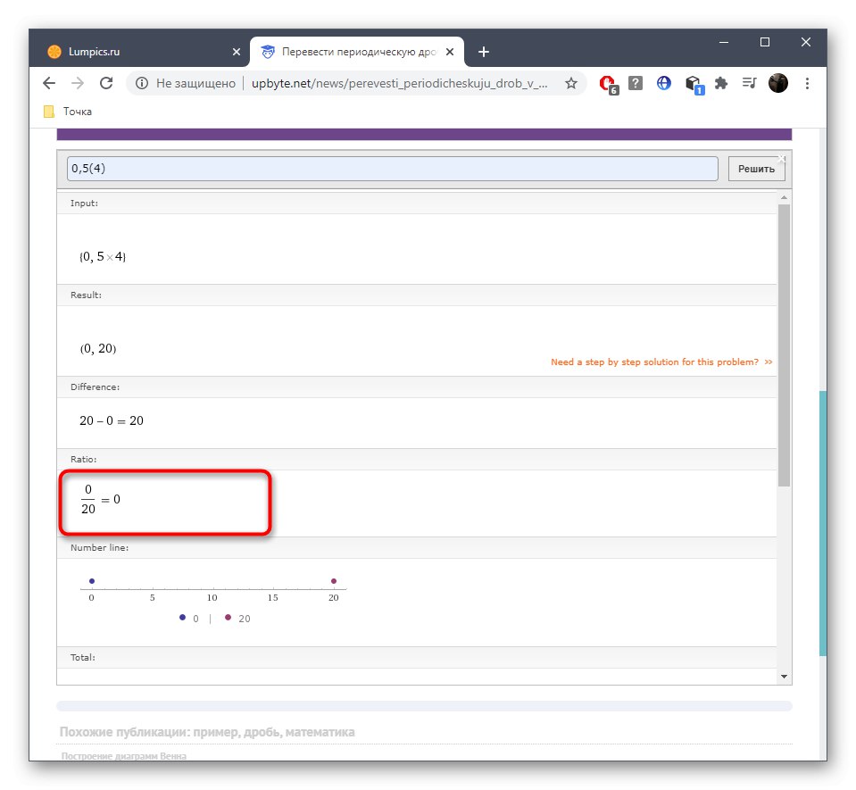Open the cube extension with badge 1

pos(694,85)
